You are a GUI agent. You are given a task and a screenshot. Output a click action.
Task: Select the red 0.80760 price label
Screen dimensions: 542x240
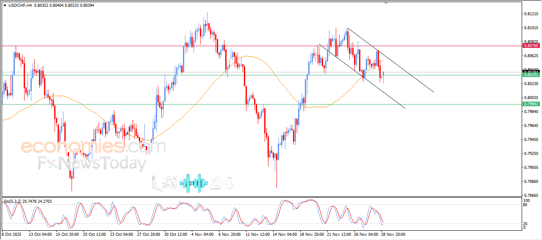[x=531, y=45]
